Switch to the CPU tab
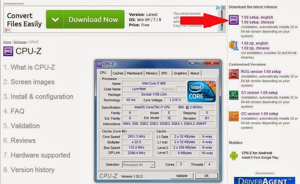Image resolution: width=300 pixels, height=184 pixels. click(103, 73)
